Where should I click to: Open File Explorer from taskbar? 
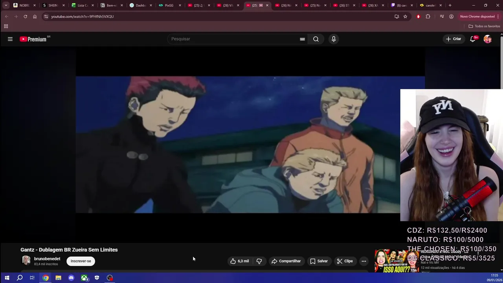58,278
